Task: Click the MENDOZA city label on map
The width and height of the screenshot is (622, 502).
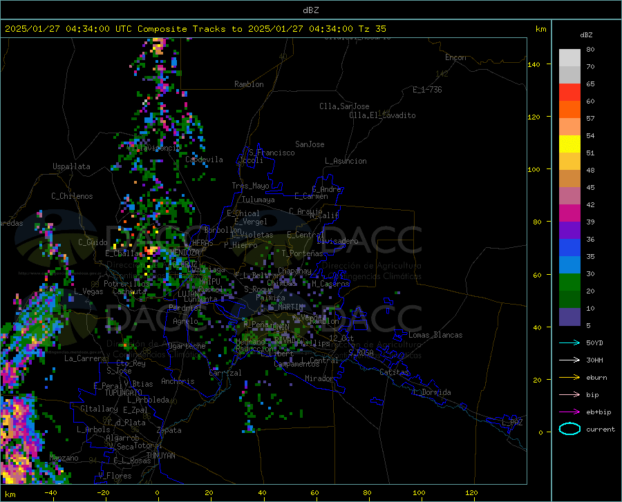Action: point(185,253)
